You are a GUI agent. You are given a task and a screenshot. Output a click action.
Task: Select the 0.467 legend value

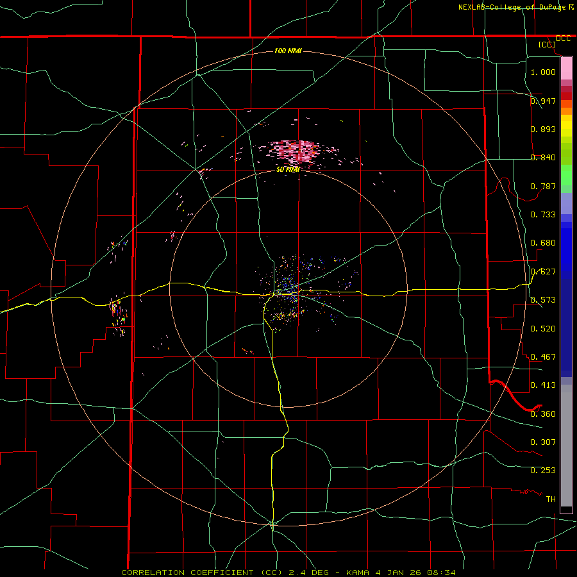pos(543,357)
